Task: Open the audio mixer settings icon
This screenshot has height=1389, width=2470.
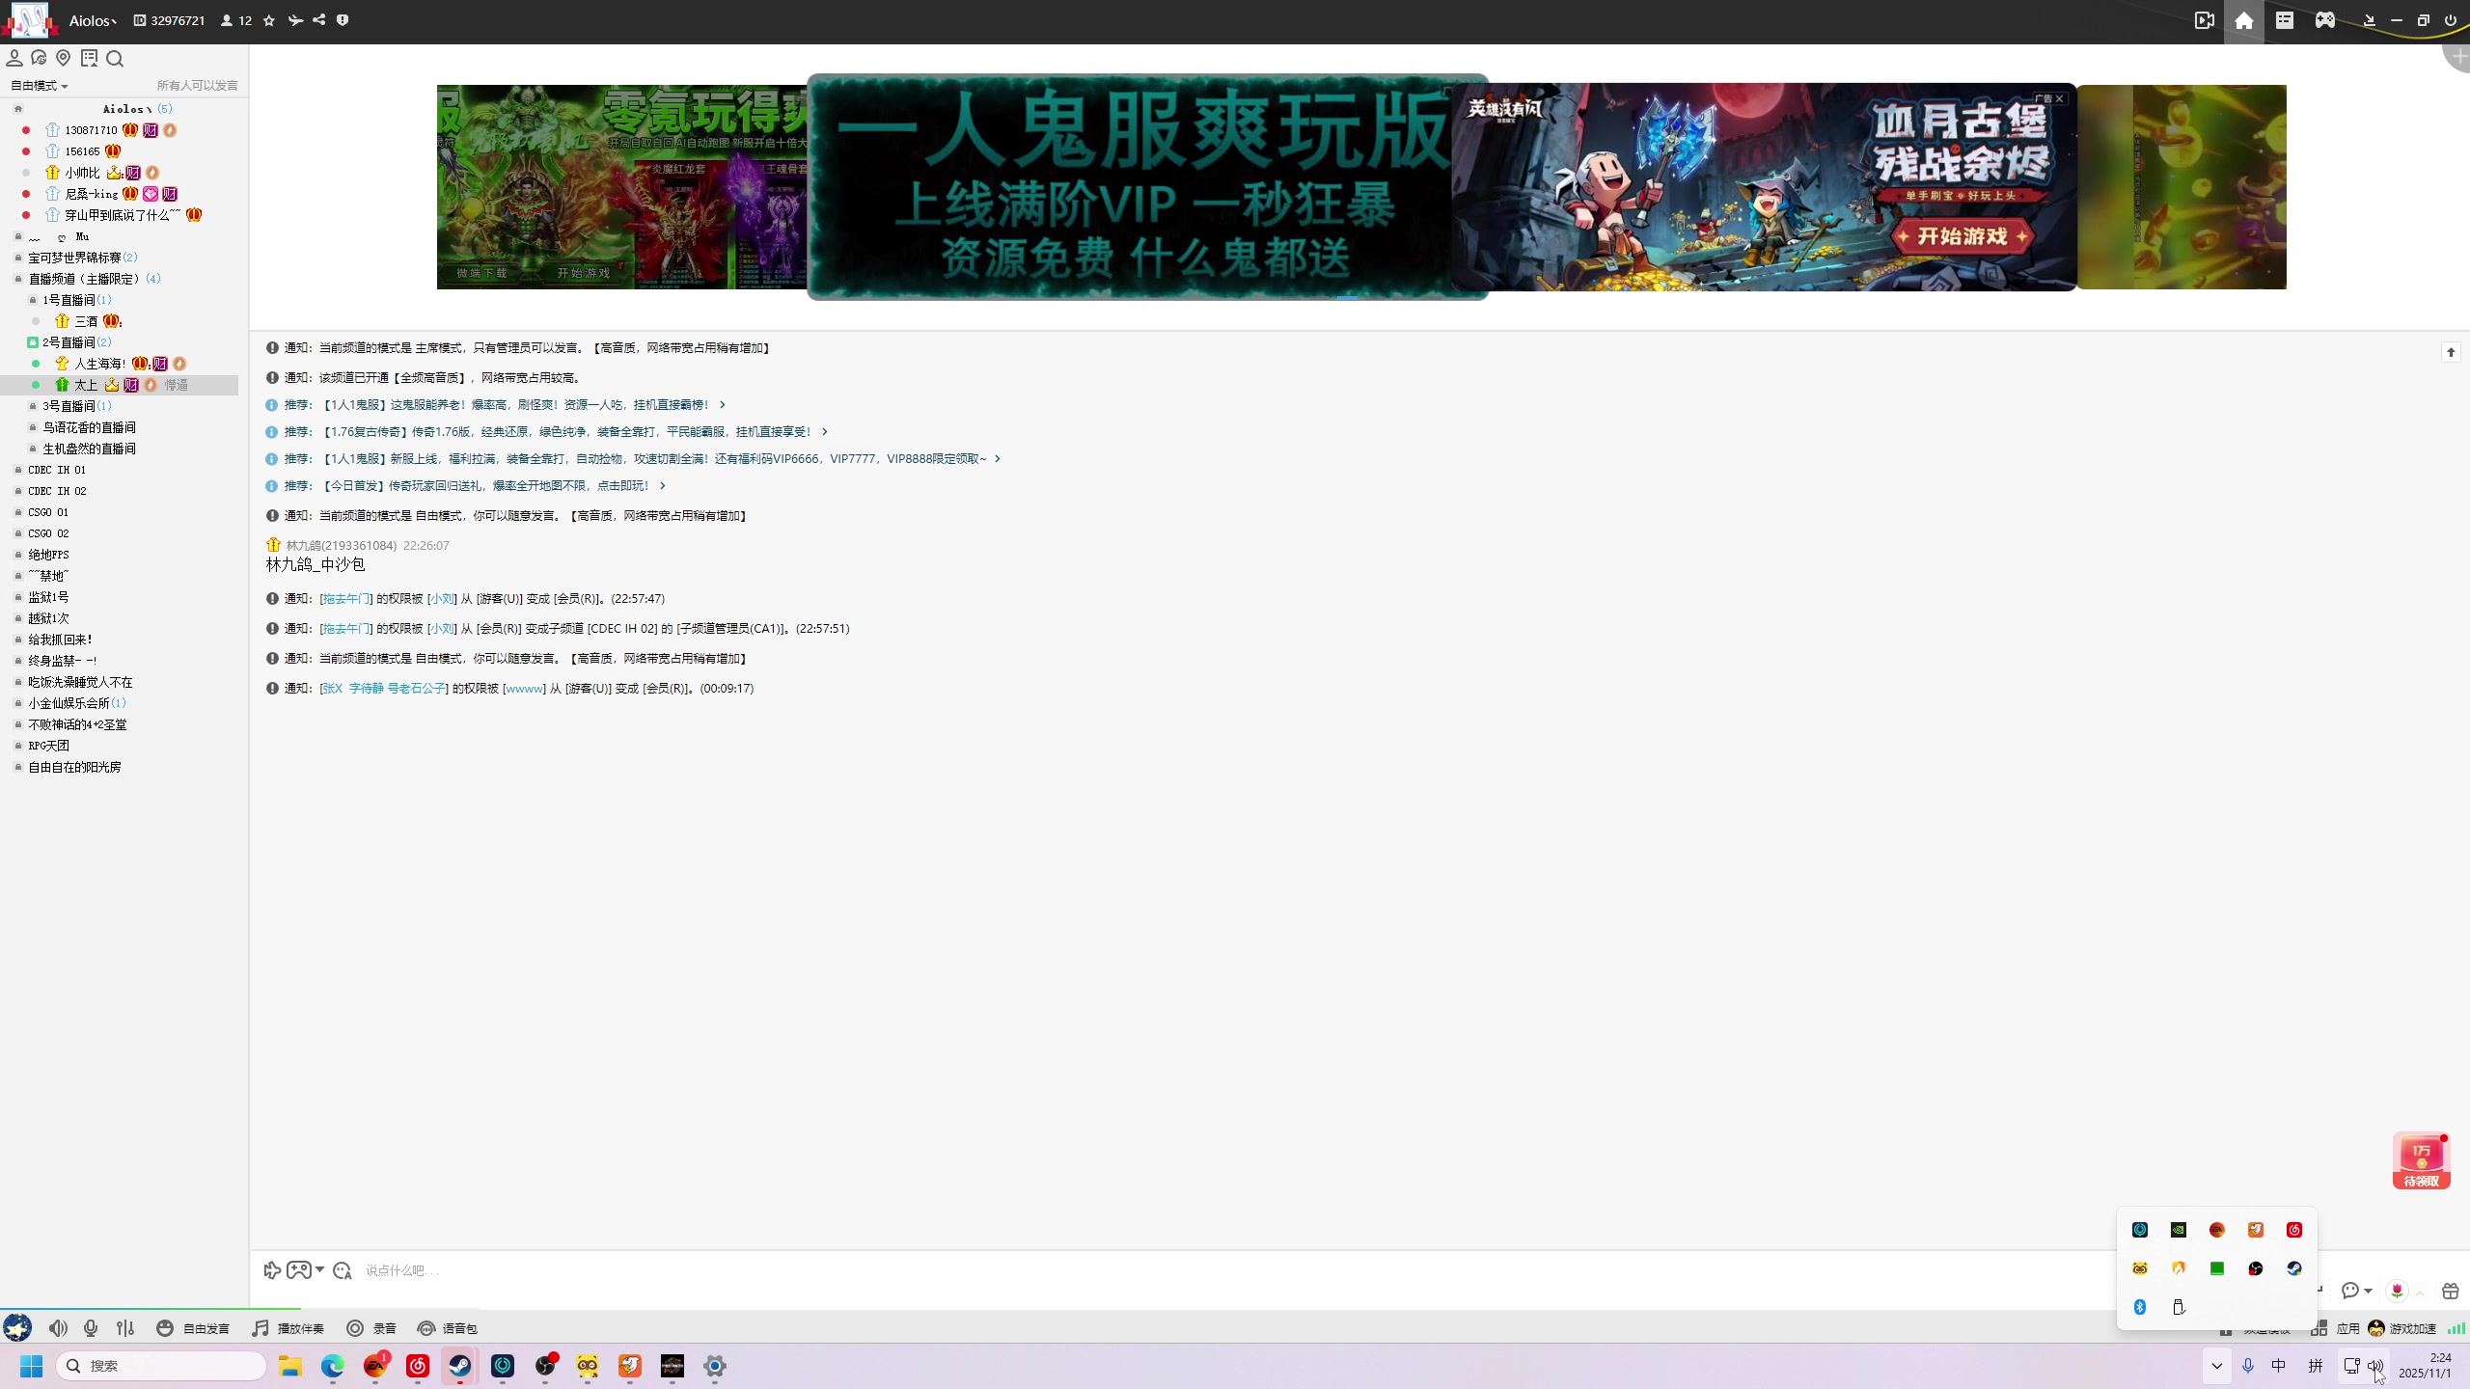Action: point(125,1328)
